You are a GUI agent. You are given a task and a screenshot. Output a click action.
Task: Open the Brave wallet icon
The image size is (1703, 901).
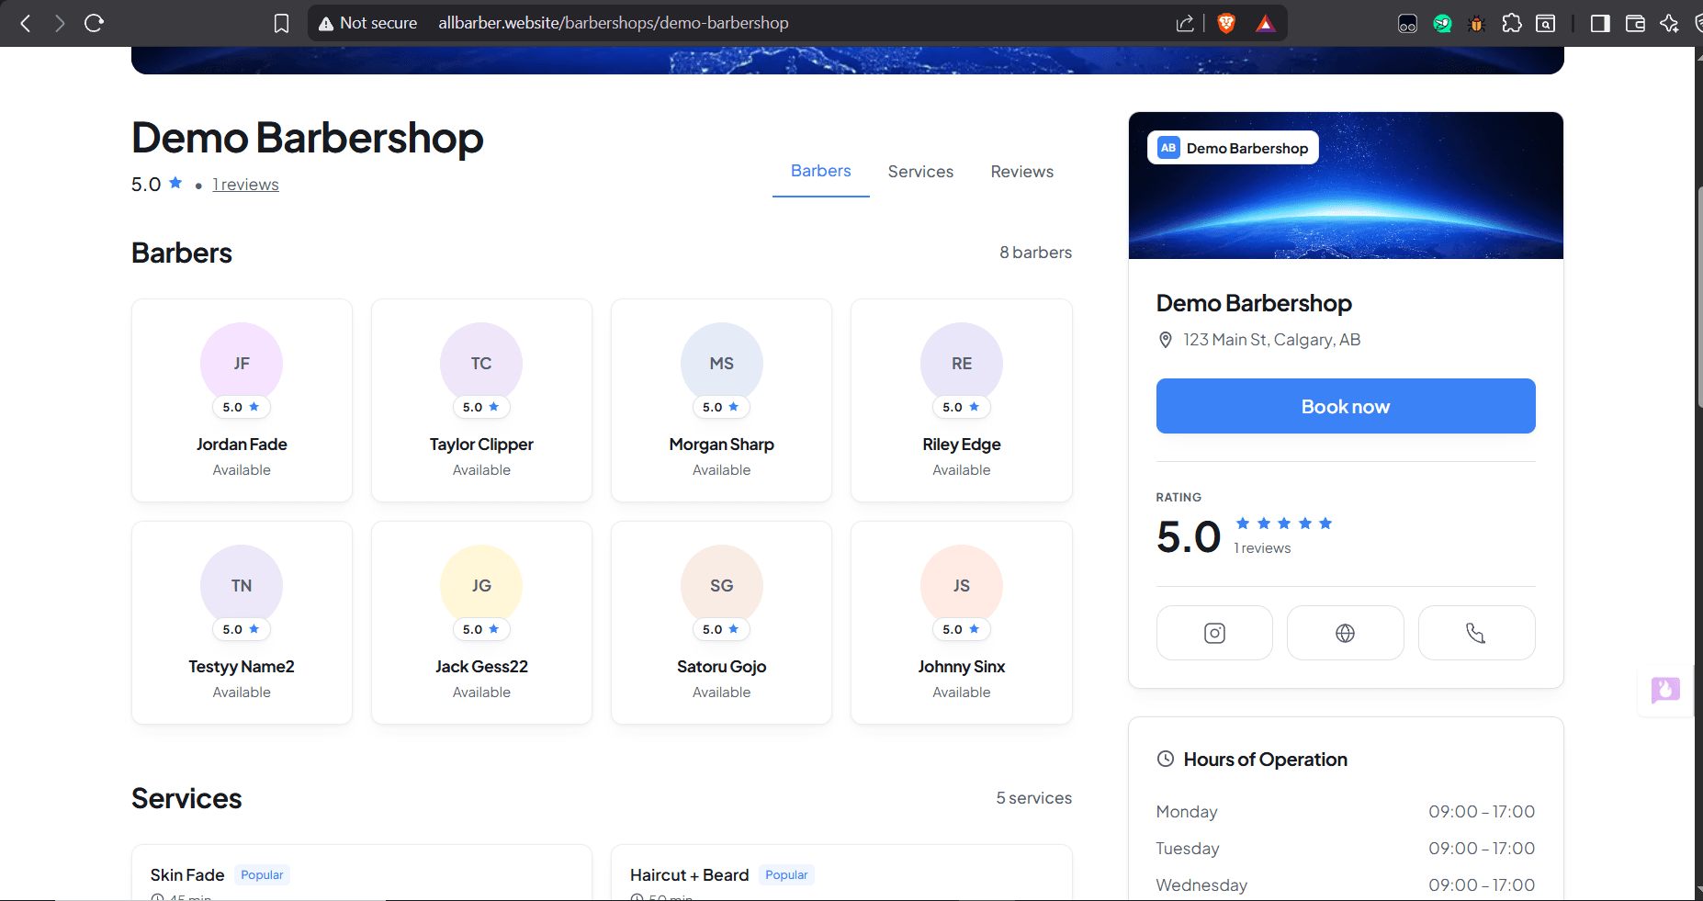1635,23
